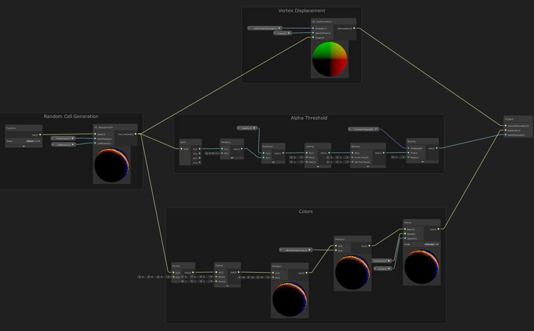Select the SE_Deformation node header
The width and height of the screenshot is (534, 331).
pyautogui.click(x=333, y=21)
